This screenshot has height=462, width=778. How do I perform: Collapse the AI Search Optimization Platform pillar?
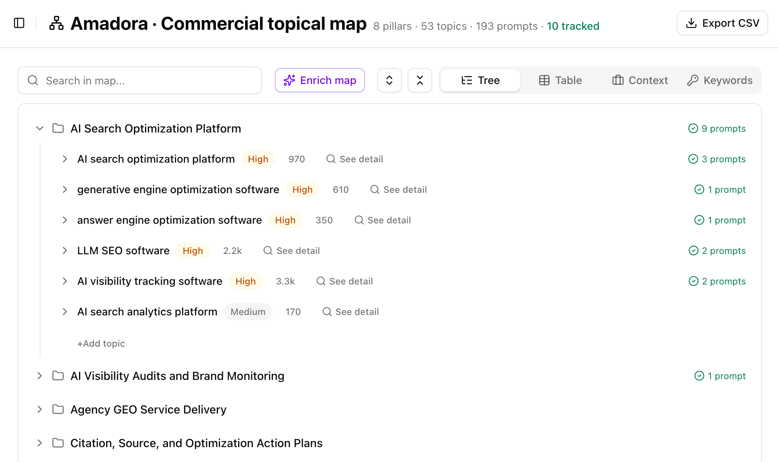40,128
